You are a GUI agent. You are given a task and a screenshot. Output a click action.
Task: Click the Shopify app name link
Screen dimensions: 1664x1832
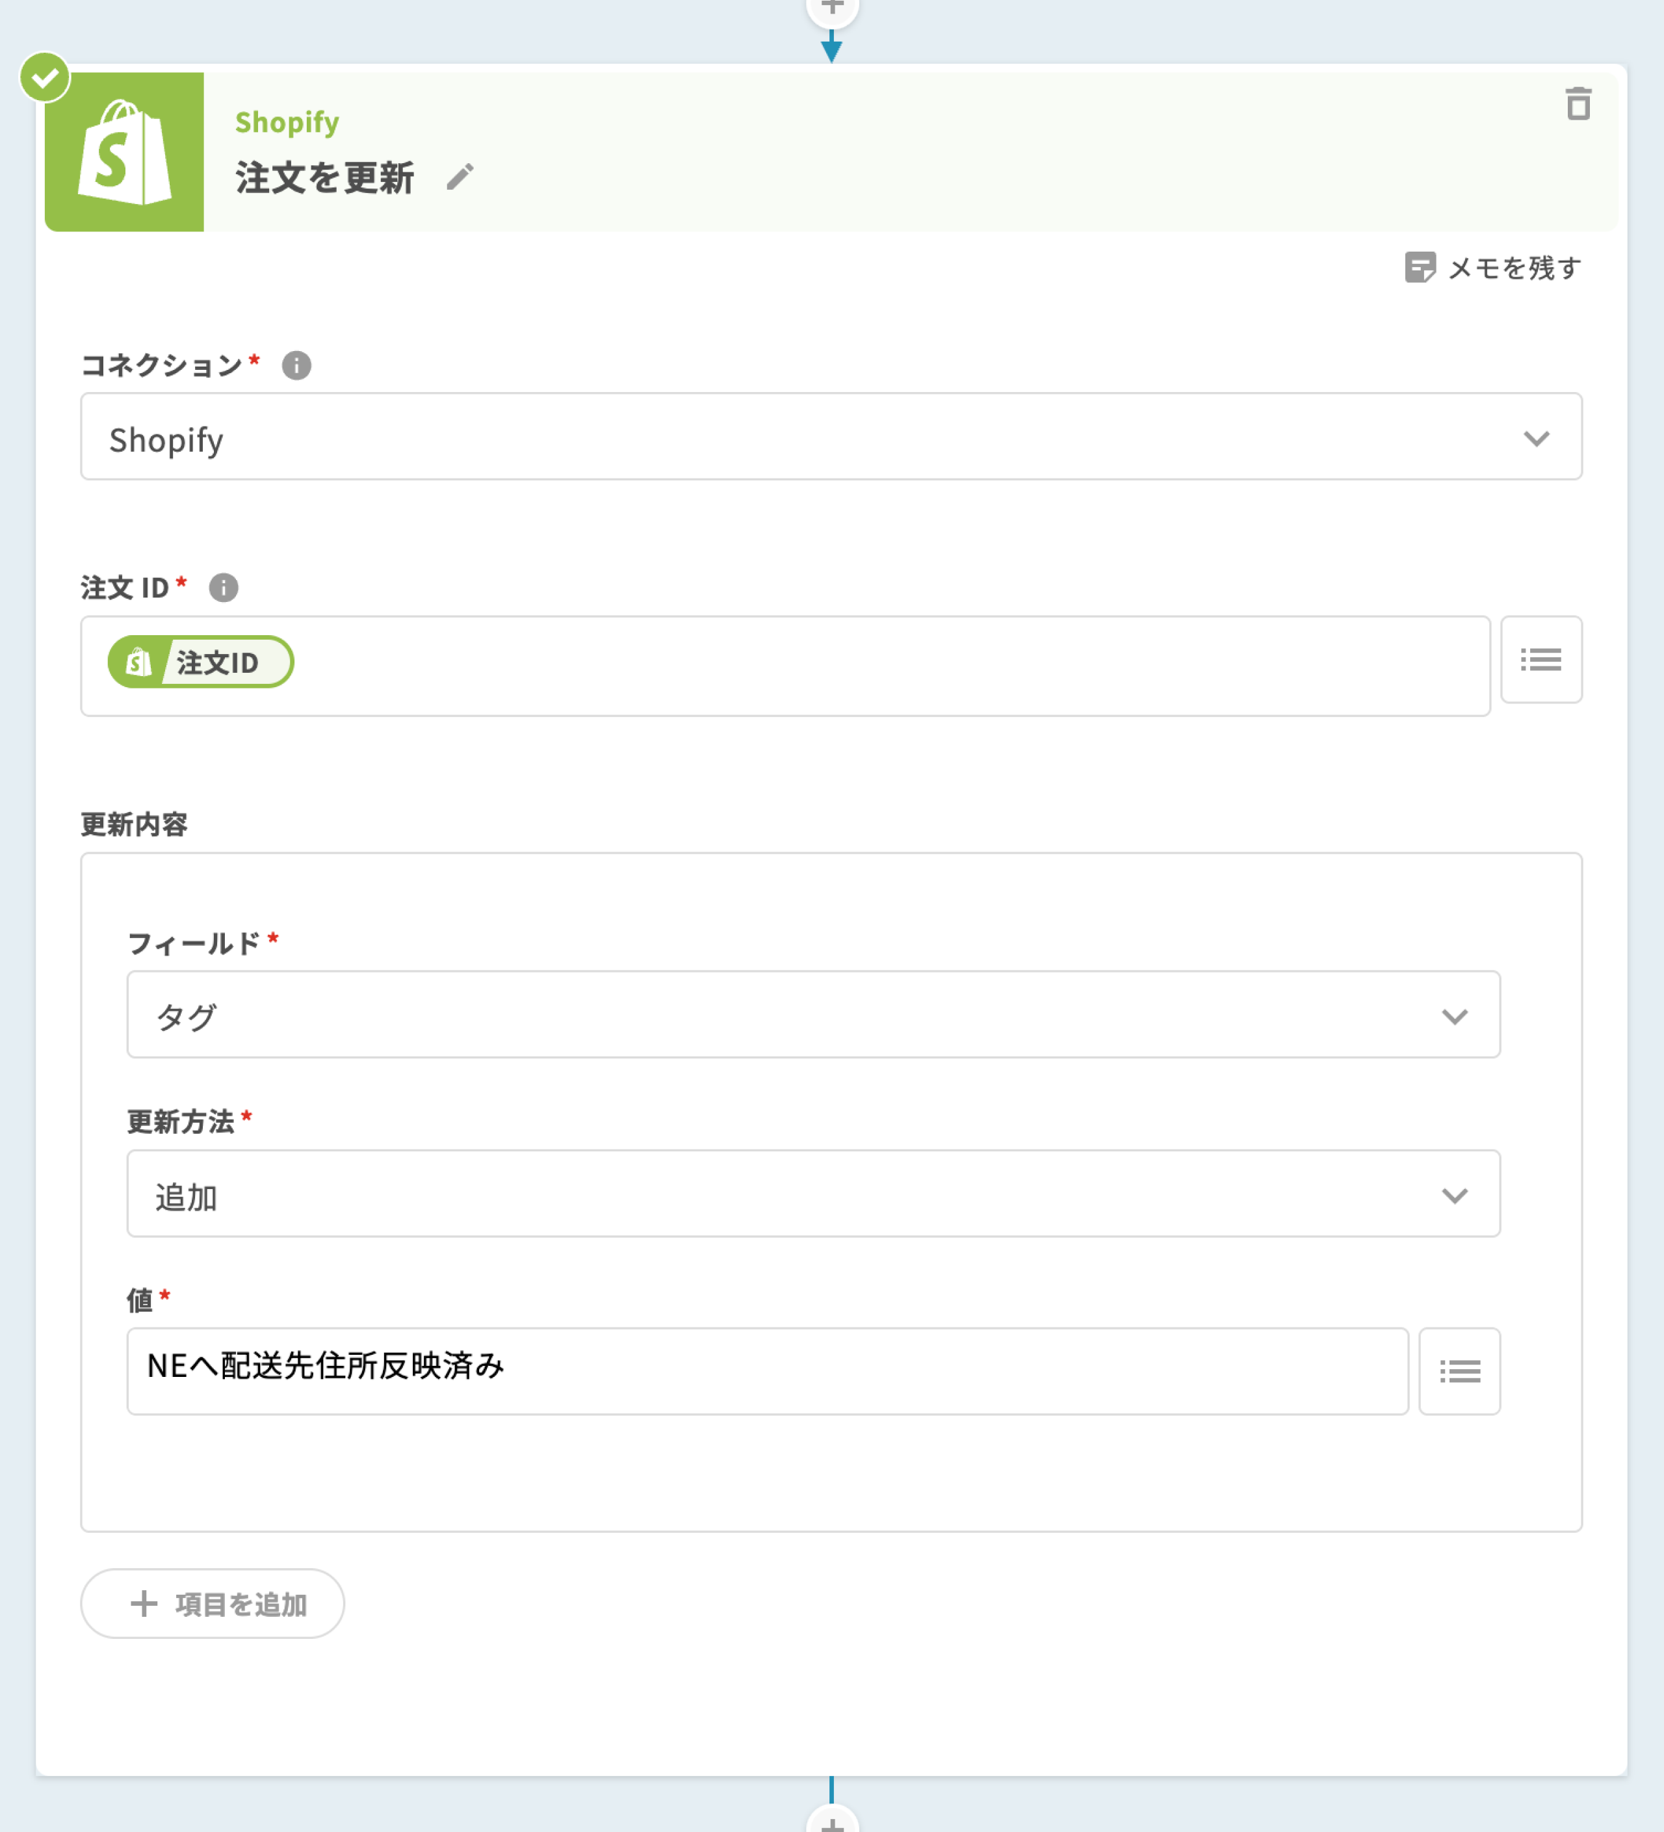pos(287,122)
